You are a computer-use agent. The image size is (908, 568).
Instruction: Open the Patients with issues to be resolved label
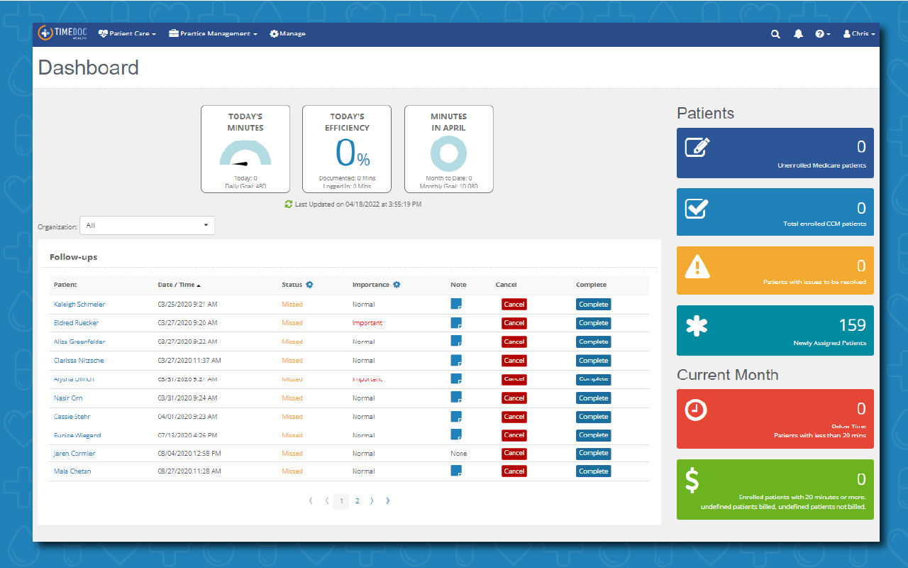[814, 282]
